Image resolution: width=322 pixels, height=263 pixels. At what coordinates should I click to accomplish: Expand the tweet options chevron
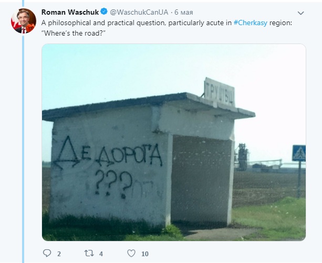tap(300, 13)
